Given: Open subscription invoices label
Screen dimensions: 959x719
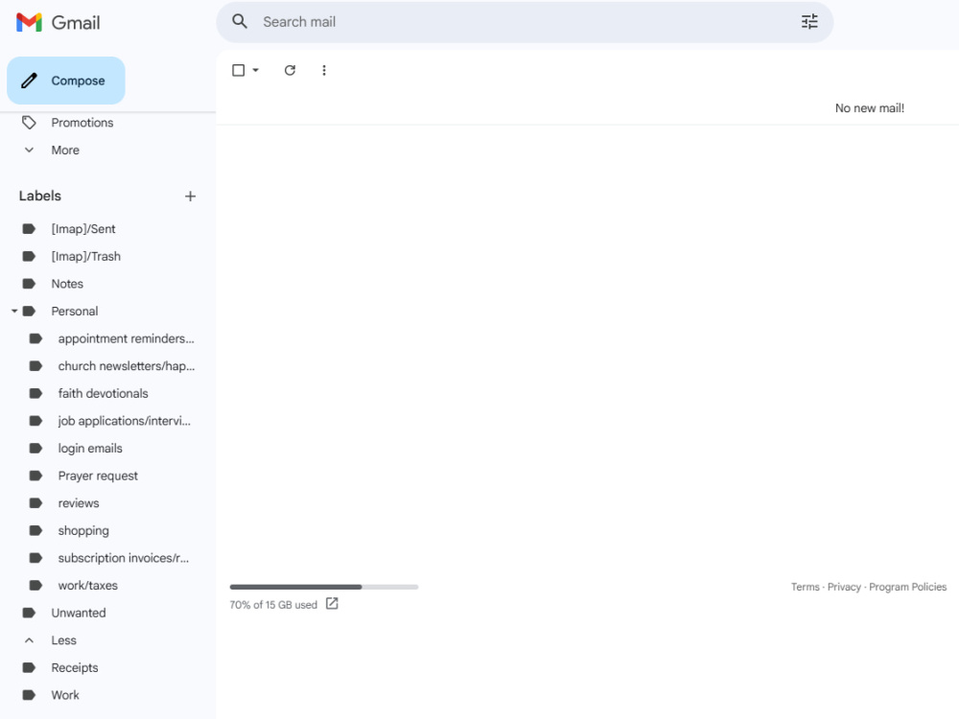Looking at the screenshot, I should click(x=124, y=558).
